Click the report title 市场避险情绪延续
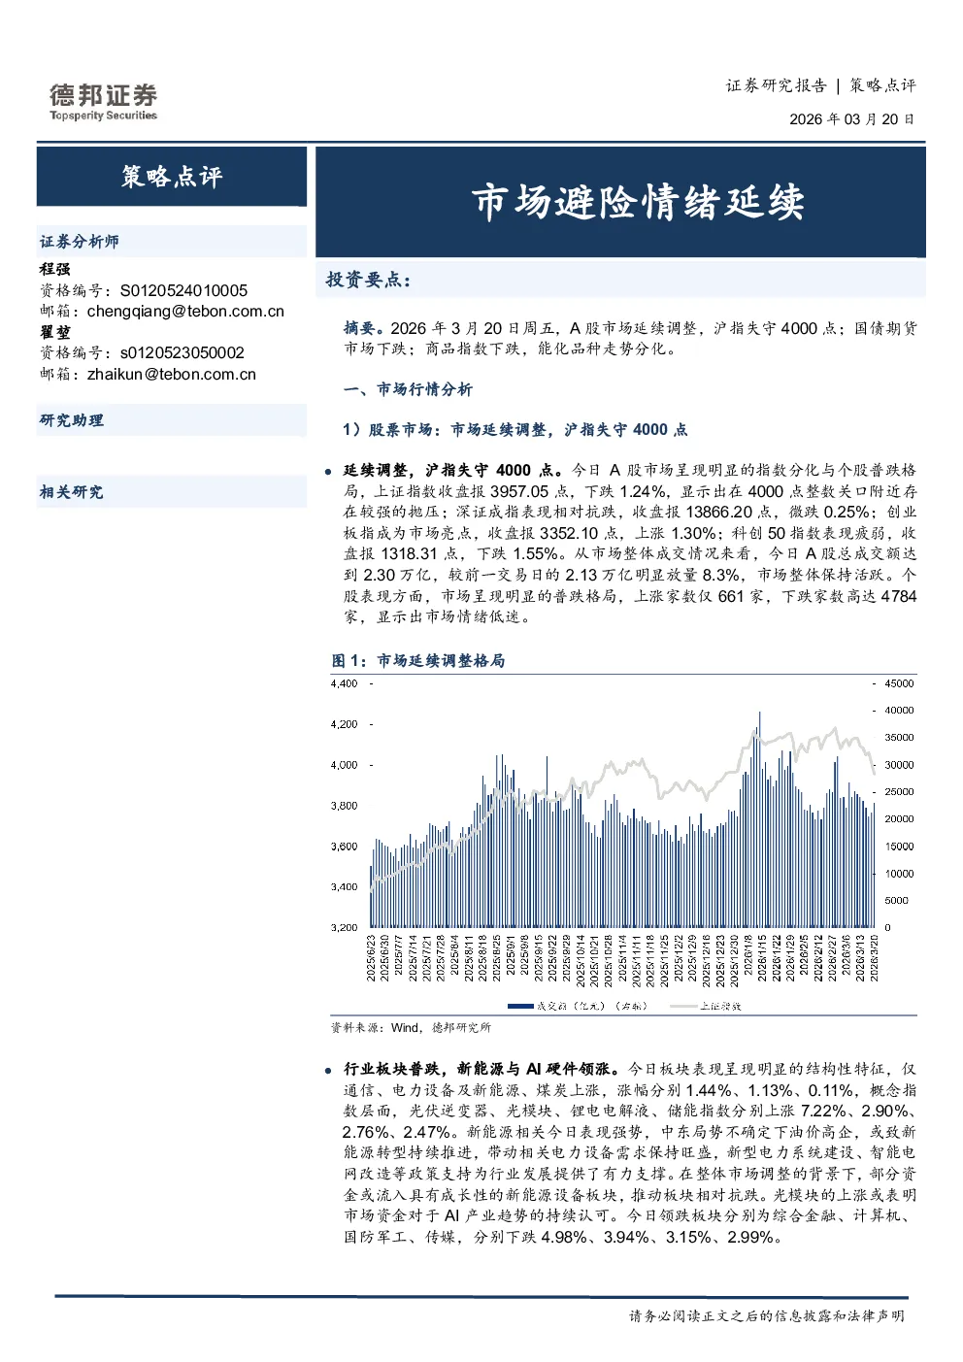The image size is (963, 1362). click(x=638, y=202)
